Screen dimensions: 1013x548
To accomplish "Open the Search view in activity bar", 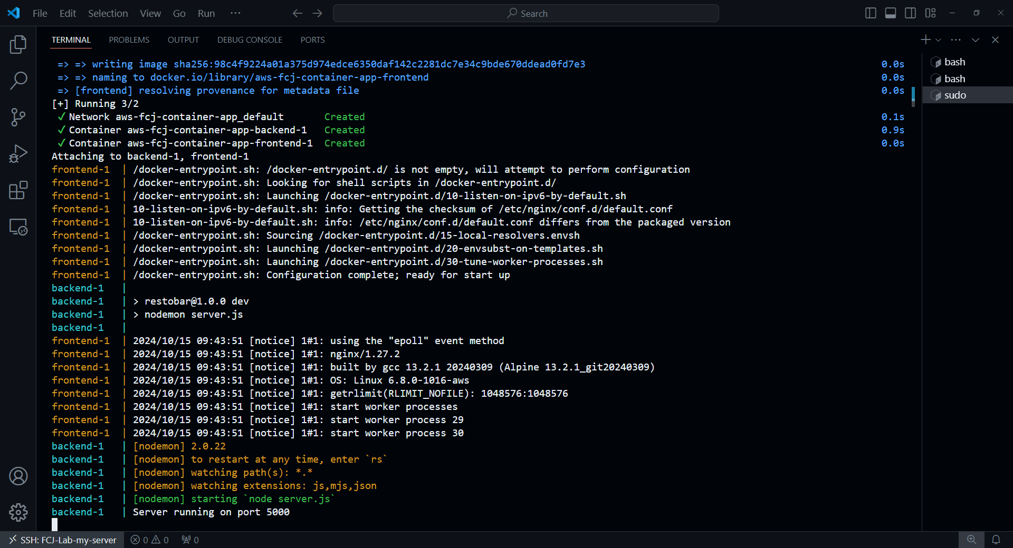I will [18, 81].
